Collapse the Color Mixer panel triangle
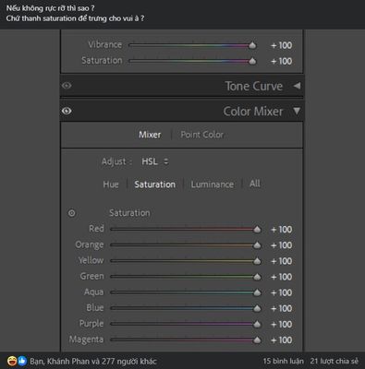 point(297,111)
